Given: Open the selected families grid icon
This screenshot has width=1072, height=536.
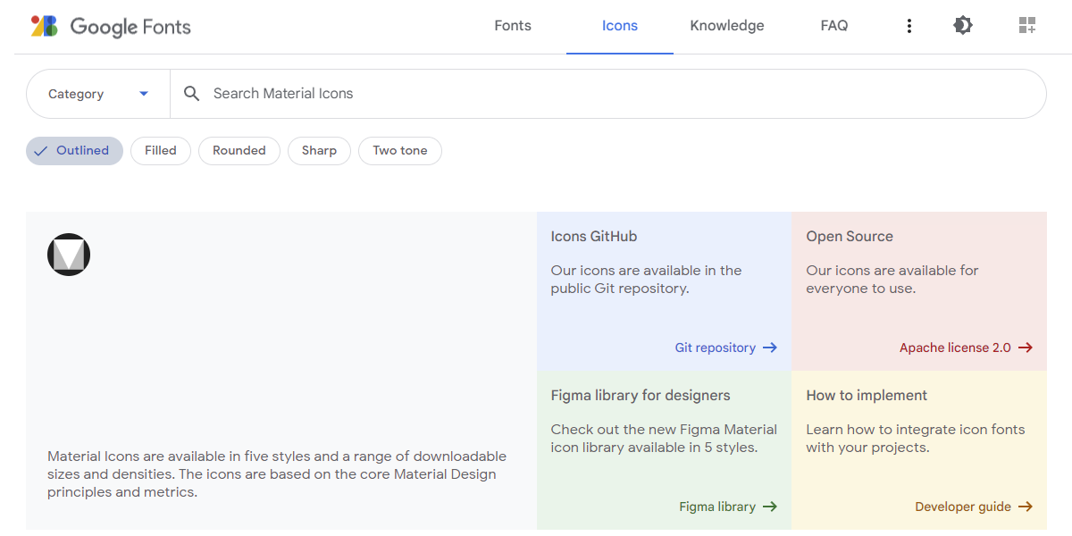Looking at the screenshot, I should click(x=1027, y=26).
